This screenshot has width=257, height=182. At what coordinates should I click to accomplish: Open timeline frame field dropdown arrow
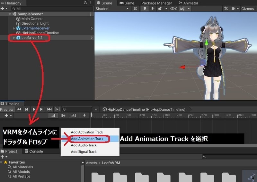coord(96,109)
